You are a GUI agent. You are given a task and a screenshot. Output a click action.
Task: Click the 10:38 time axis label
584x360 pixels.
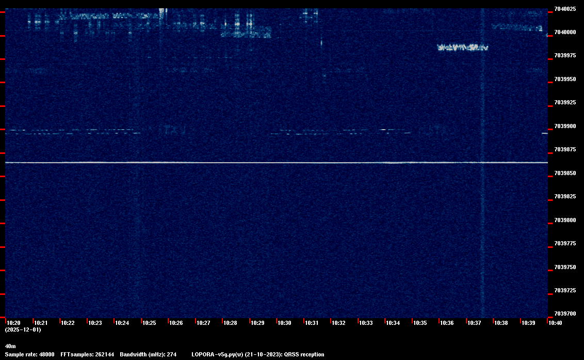pos(501,323)
